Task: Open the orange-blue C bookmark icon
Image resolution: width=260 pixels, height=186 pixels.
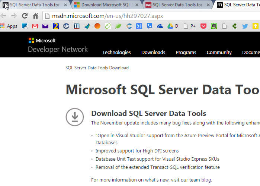Action: click(129, 26)
